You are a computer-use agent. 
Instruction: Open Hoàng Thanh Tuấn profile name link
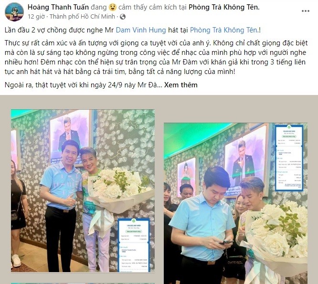58,7
